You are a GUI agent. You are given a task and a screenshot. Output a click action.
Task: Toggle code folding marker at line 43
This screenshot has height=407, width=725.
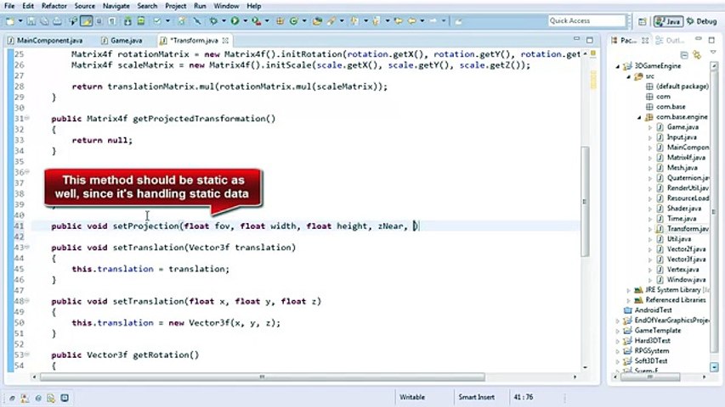tap(27, 248)
